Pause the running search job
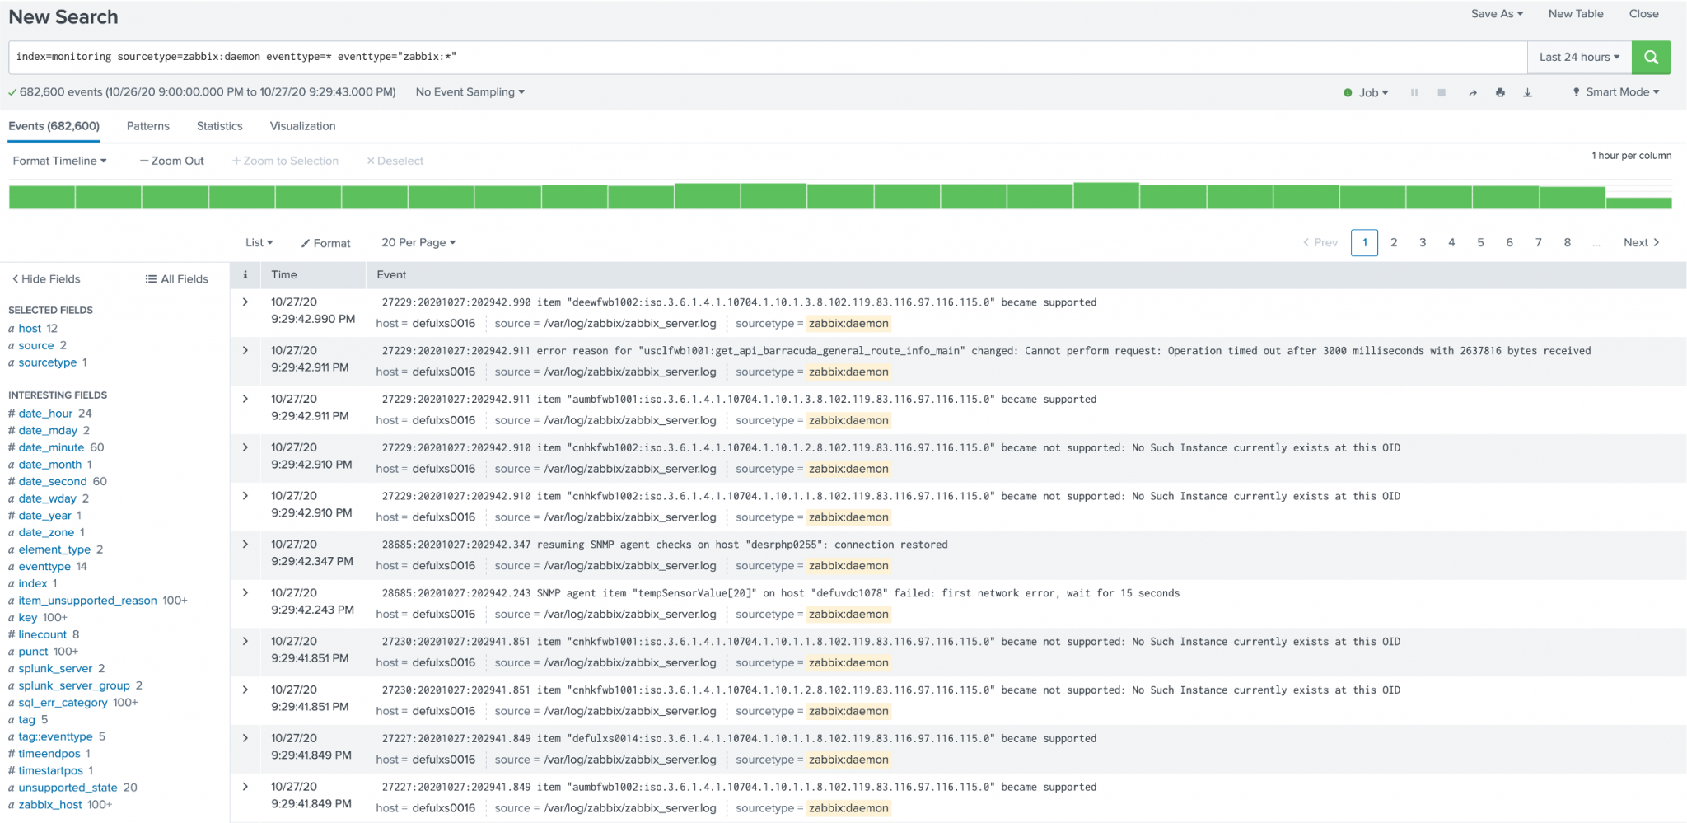The image size is (1687, 823). coord(1414,92)
